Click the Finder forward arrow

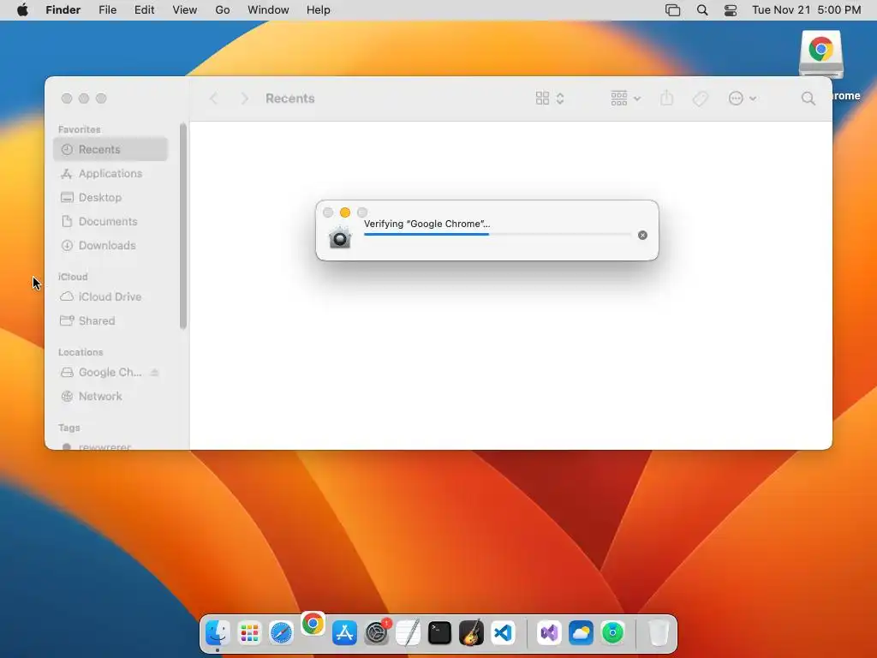point(244,99)
